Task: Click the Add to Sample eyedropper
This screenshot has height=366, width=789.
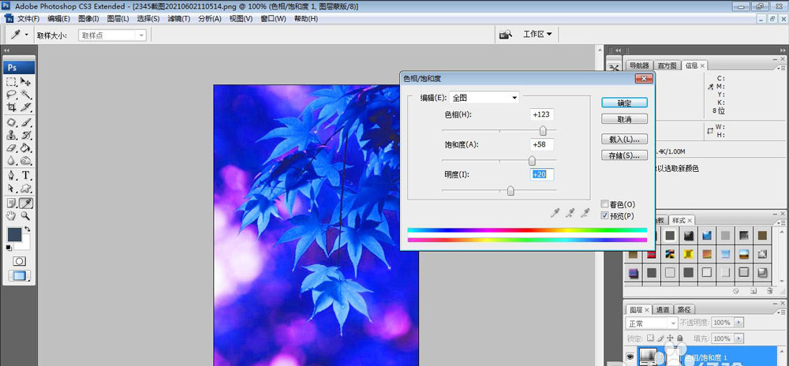Action: coord(570,214)
